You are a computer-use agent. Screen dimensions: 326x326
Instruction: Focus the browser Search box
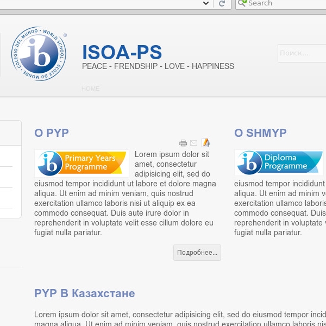click(281, 3)
